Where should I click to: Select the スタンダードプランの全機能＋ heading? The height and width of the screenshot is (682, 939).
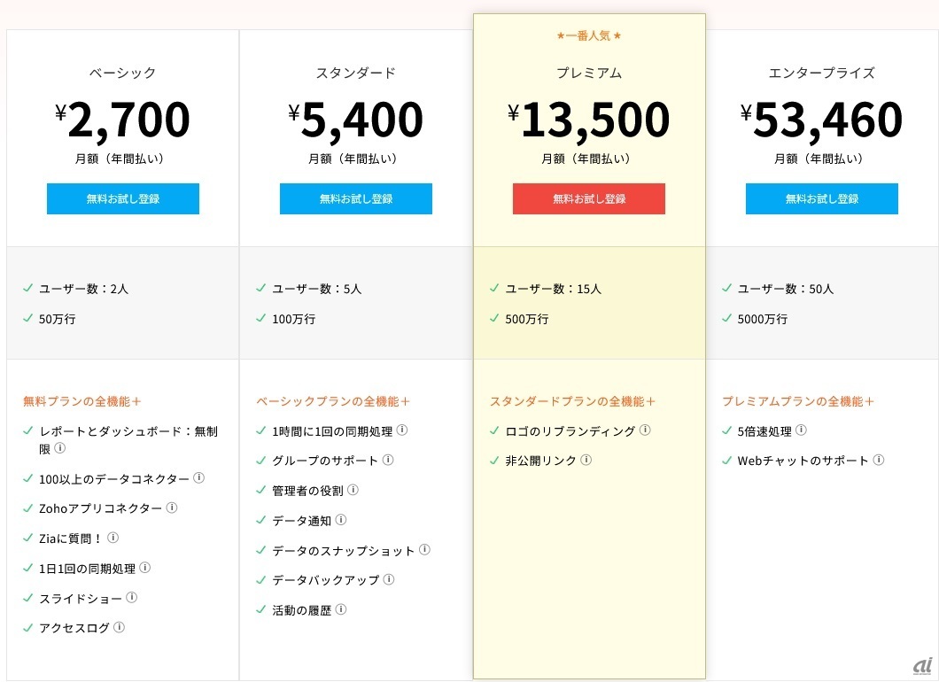pyautogui.click(x=573, y=401)
